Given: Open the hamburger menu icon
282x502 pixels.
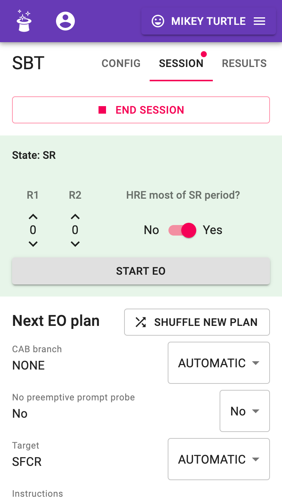Looking at the screenshot, I should [259, 21].
